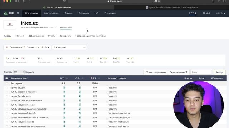Check the box for купить бассейн row
Image resolution: width=229 pixels, height=128 pixels.
7,88
